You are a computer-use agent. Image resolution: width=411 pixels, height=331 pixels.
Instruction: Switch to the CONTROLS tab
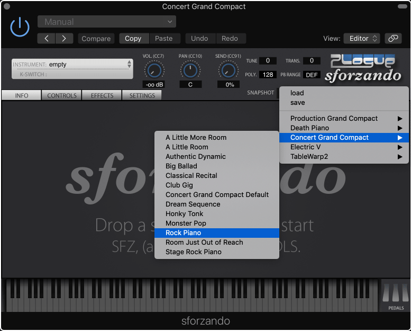(x=62, y=95)
